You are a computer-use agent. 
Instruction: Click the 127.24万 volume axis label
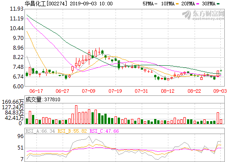tap(13, 107)
